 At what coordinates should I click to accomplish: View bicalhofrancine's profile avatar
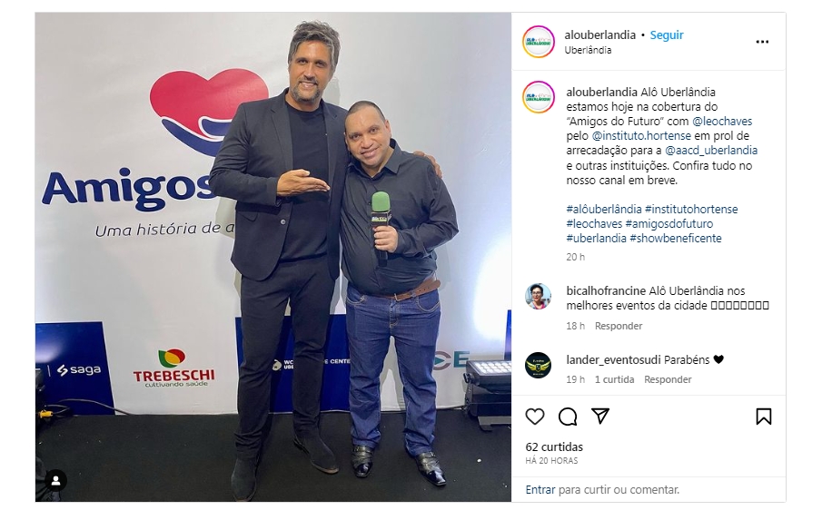(538, 297)
